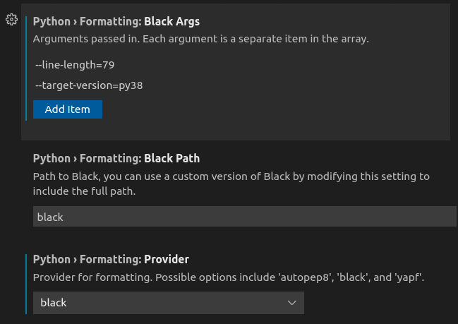Image resolution: width=458 pixels, height=324 pixels.
Task: Open the gear menu for Black Args
Action: (x=12, y=20)
